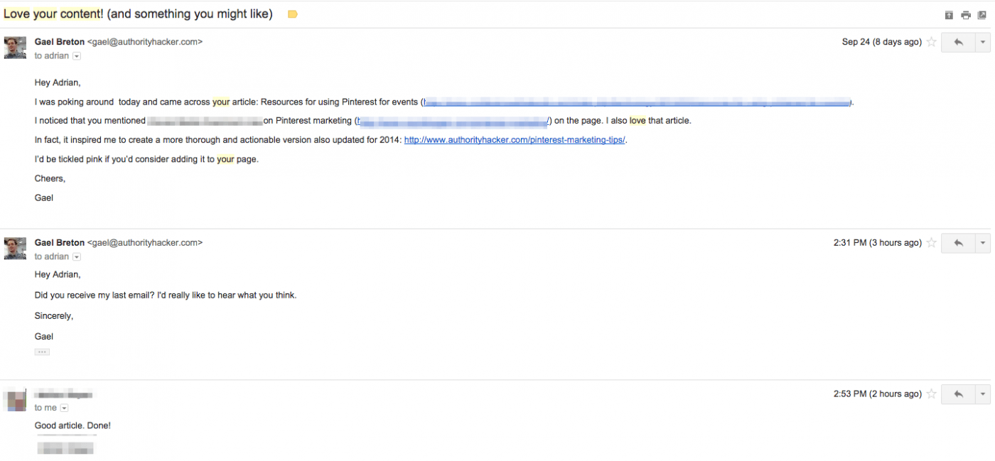Star the 2:53 PM message
The height and width of the screenshot is (461, 995).
tap(931, 394)
